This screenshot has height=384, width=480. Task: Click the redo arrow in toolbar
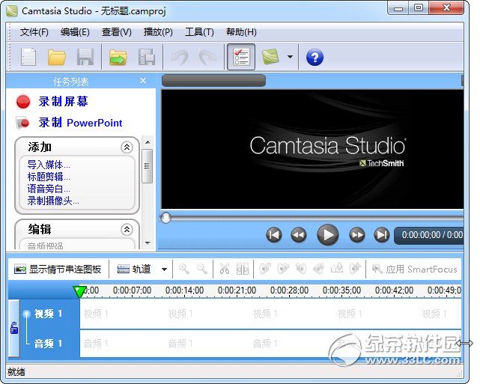point(207,57)
